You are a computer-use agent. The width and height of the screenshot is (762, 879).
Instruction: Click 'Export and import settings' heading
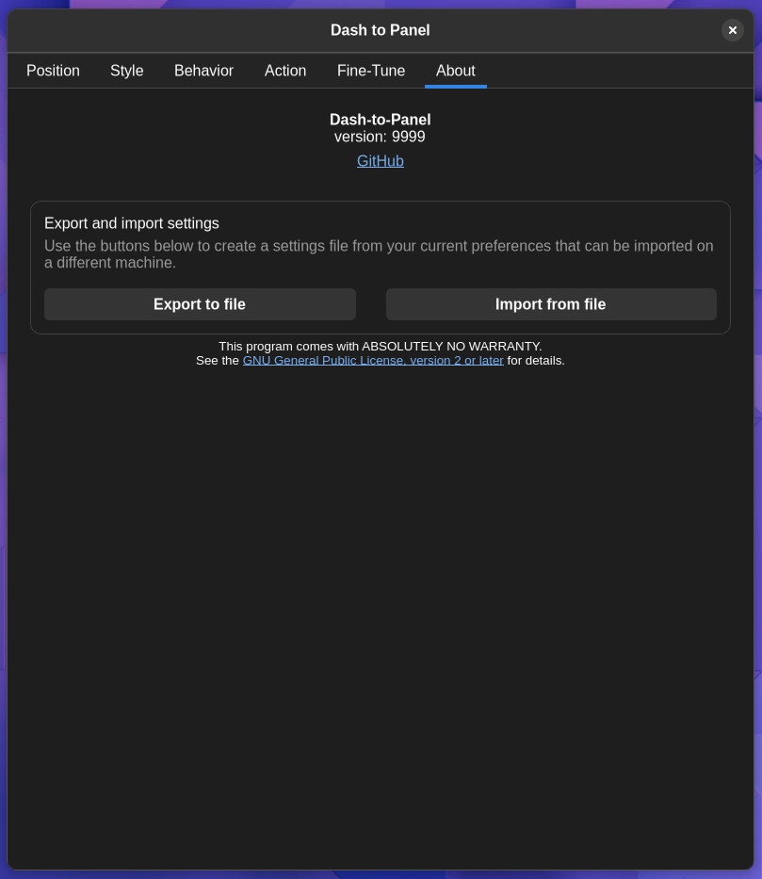(132, 223)
